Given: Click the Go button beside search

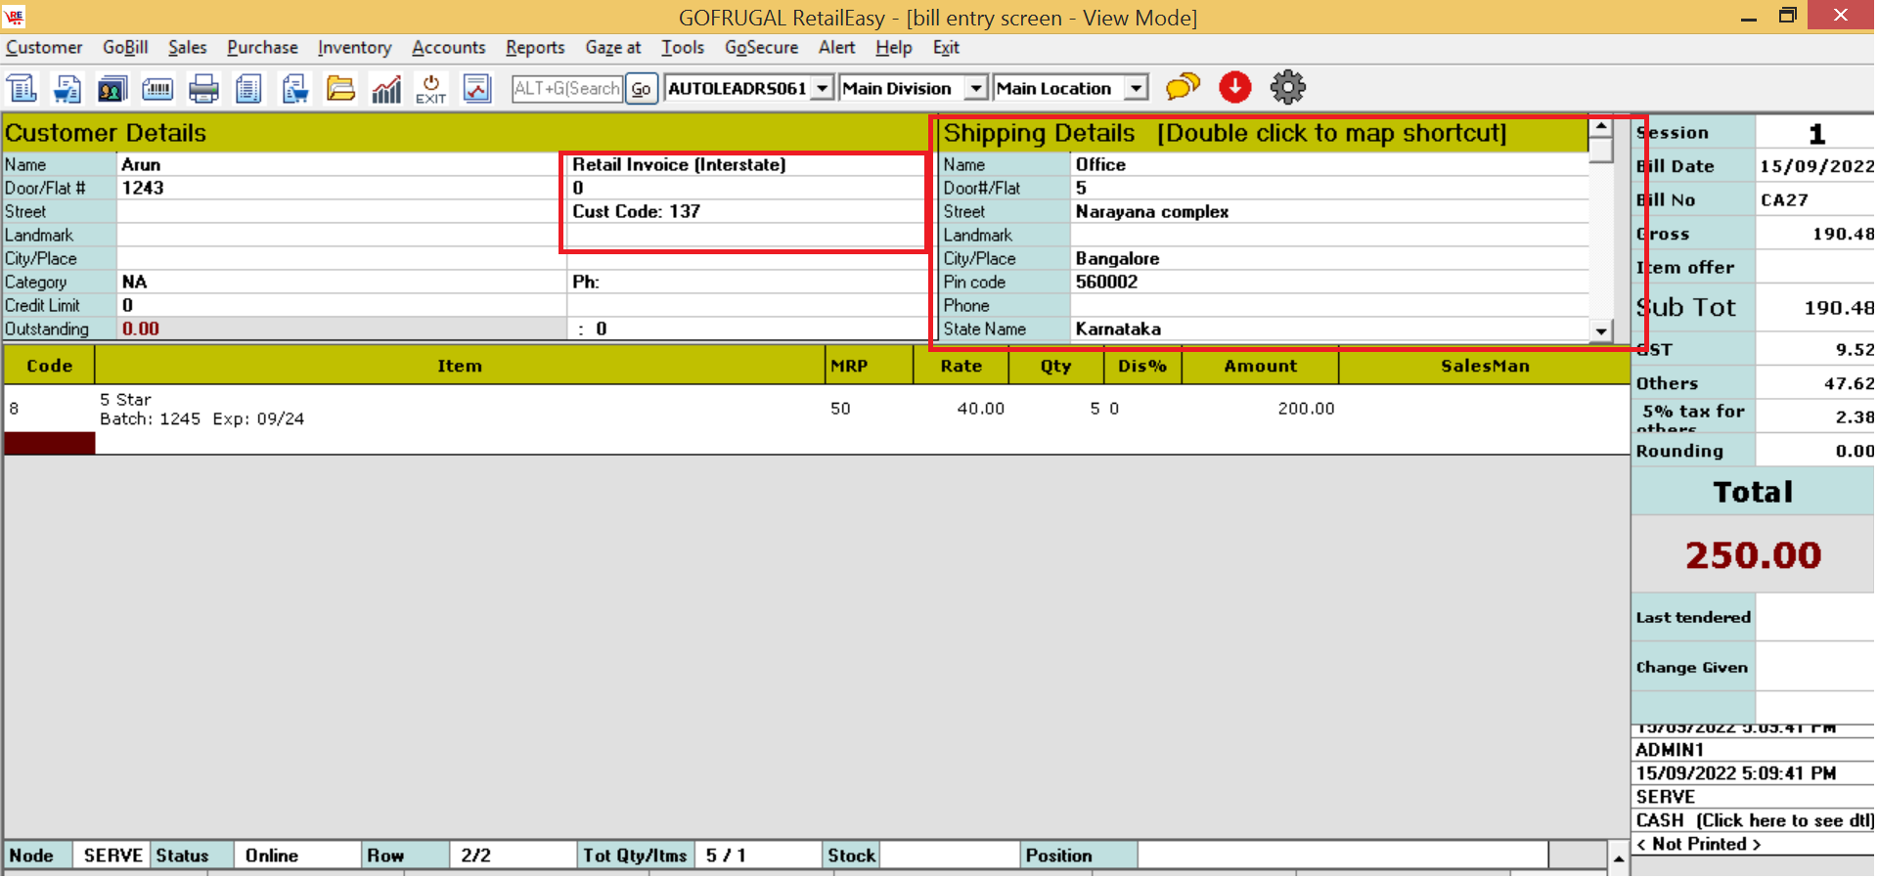Looking at the screenshot, I should 642,88.
